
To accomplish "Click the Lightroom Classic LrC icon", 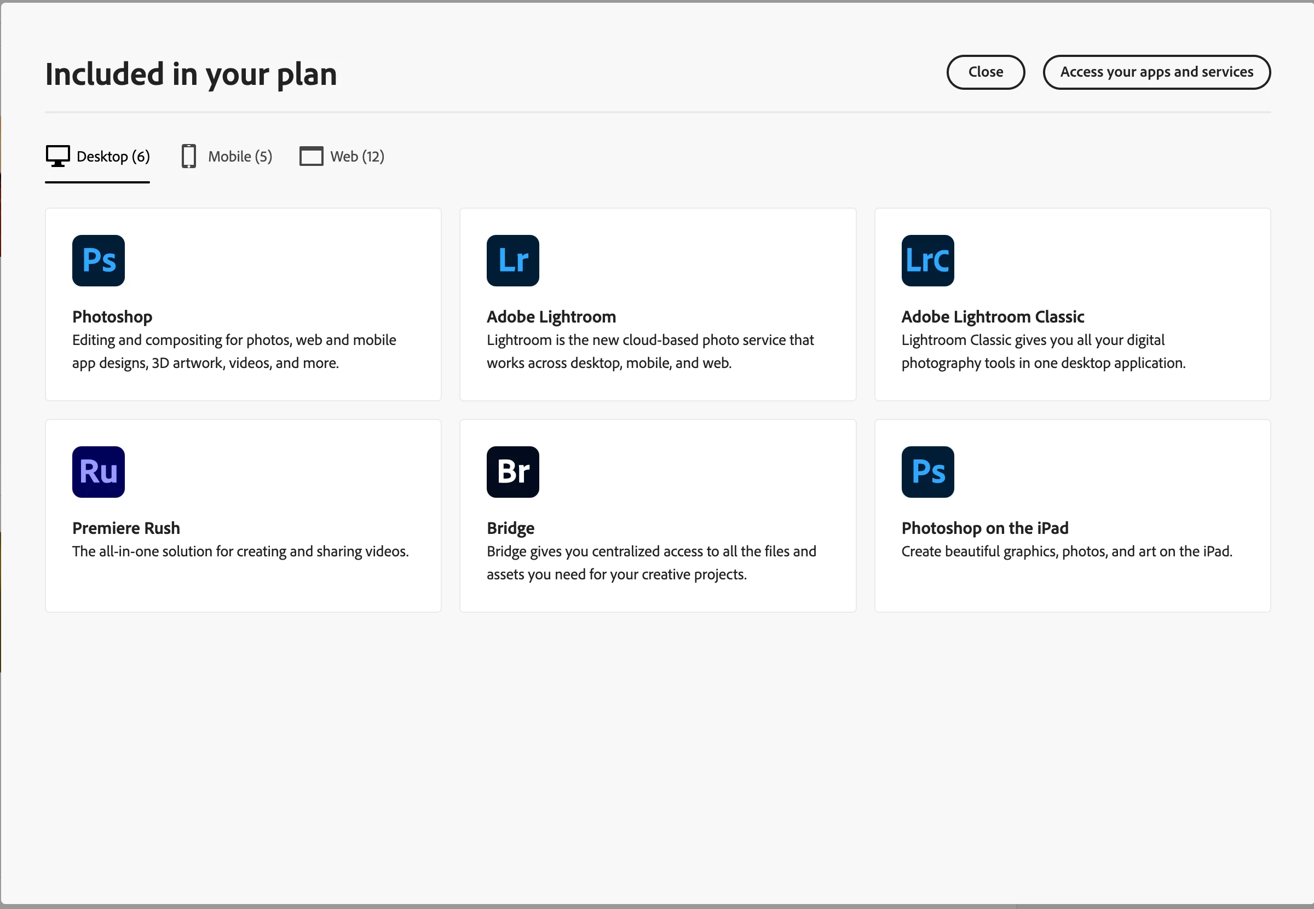I will point(927,260).
